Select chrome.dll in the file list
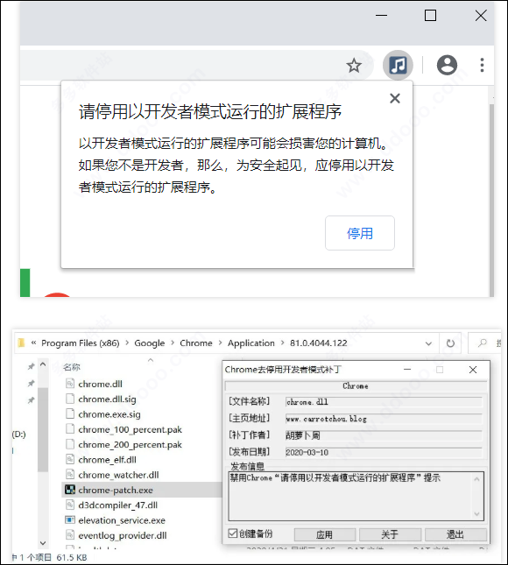The height and width of the screenshot is (565, 508). [x=100, y=385]
